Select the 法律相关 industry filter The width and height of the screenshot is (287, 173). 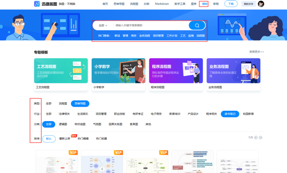tap(64, 114)
